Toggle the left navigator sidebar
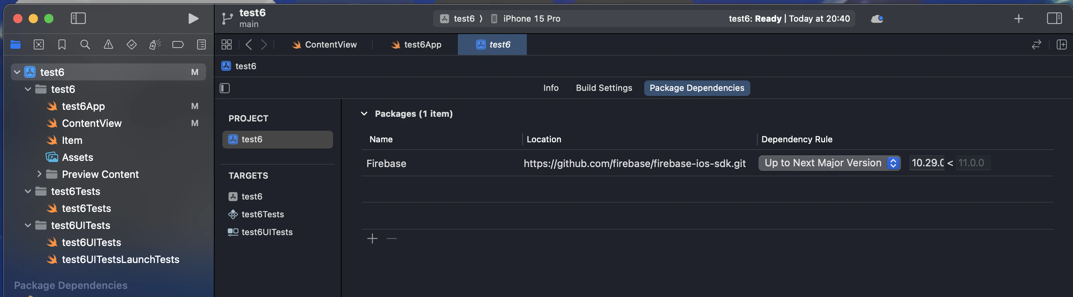Image resolution: width=1073 pixels, height=297 pixels. [78, 18]
